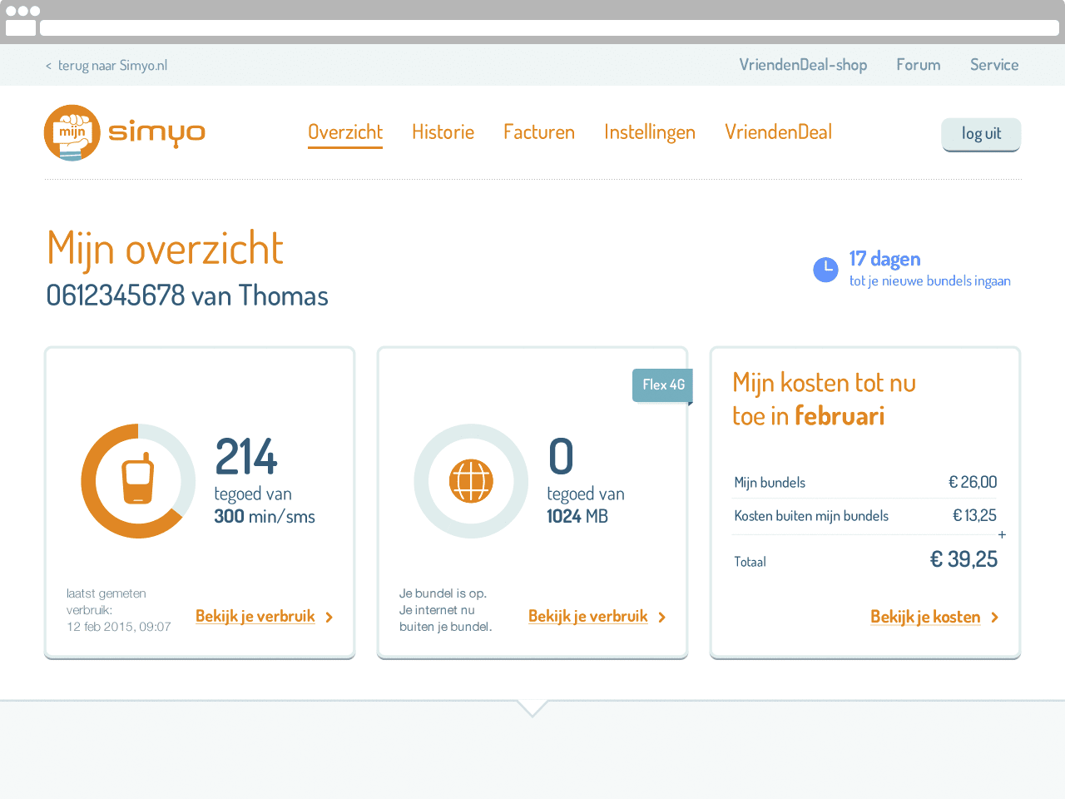Image resolution: width=1065 pixels, height=799 pixels.
Task: Click the arrow after Bekijk je kosten
Action: pyautogui.click(x=995, y=617)
